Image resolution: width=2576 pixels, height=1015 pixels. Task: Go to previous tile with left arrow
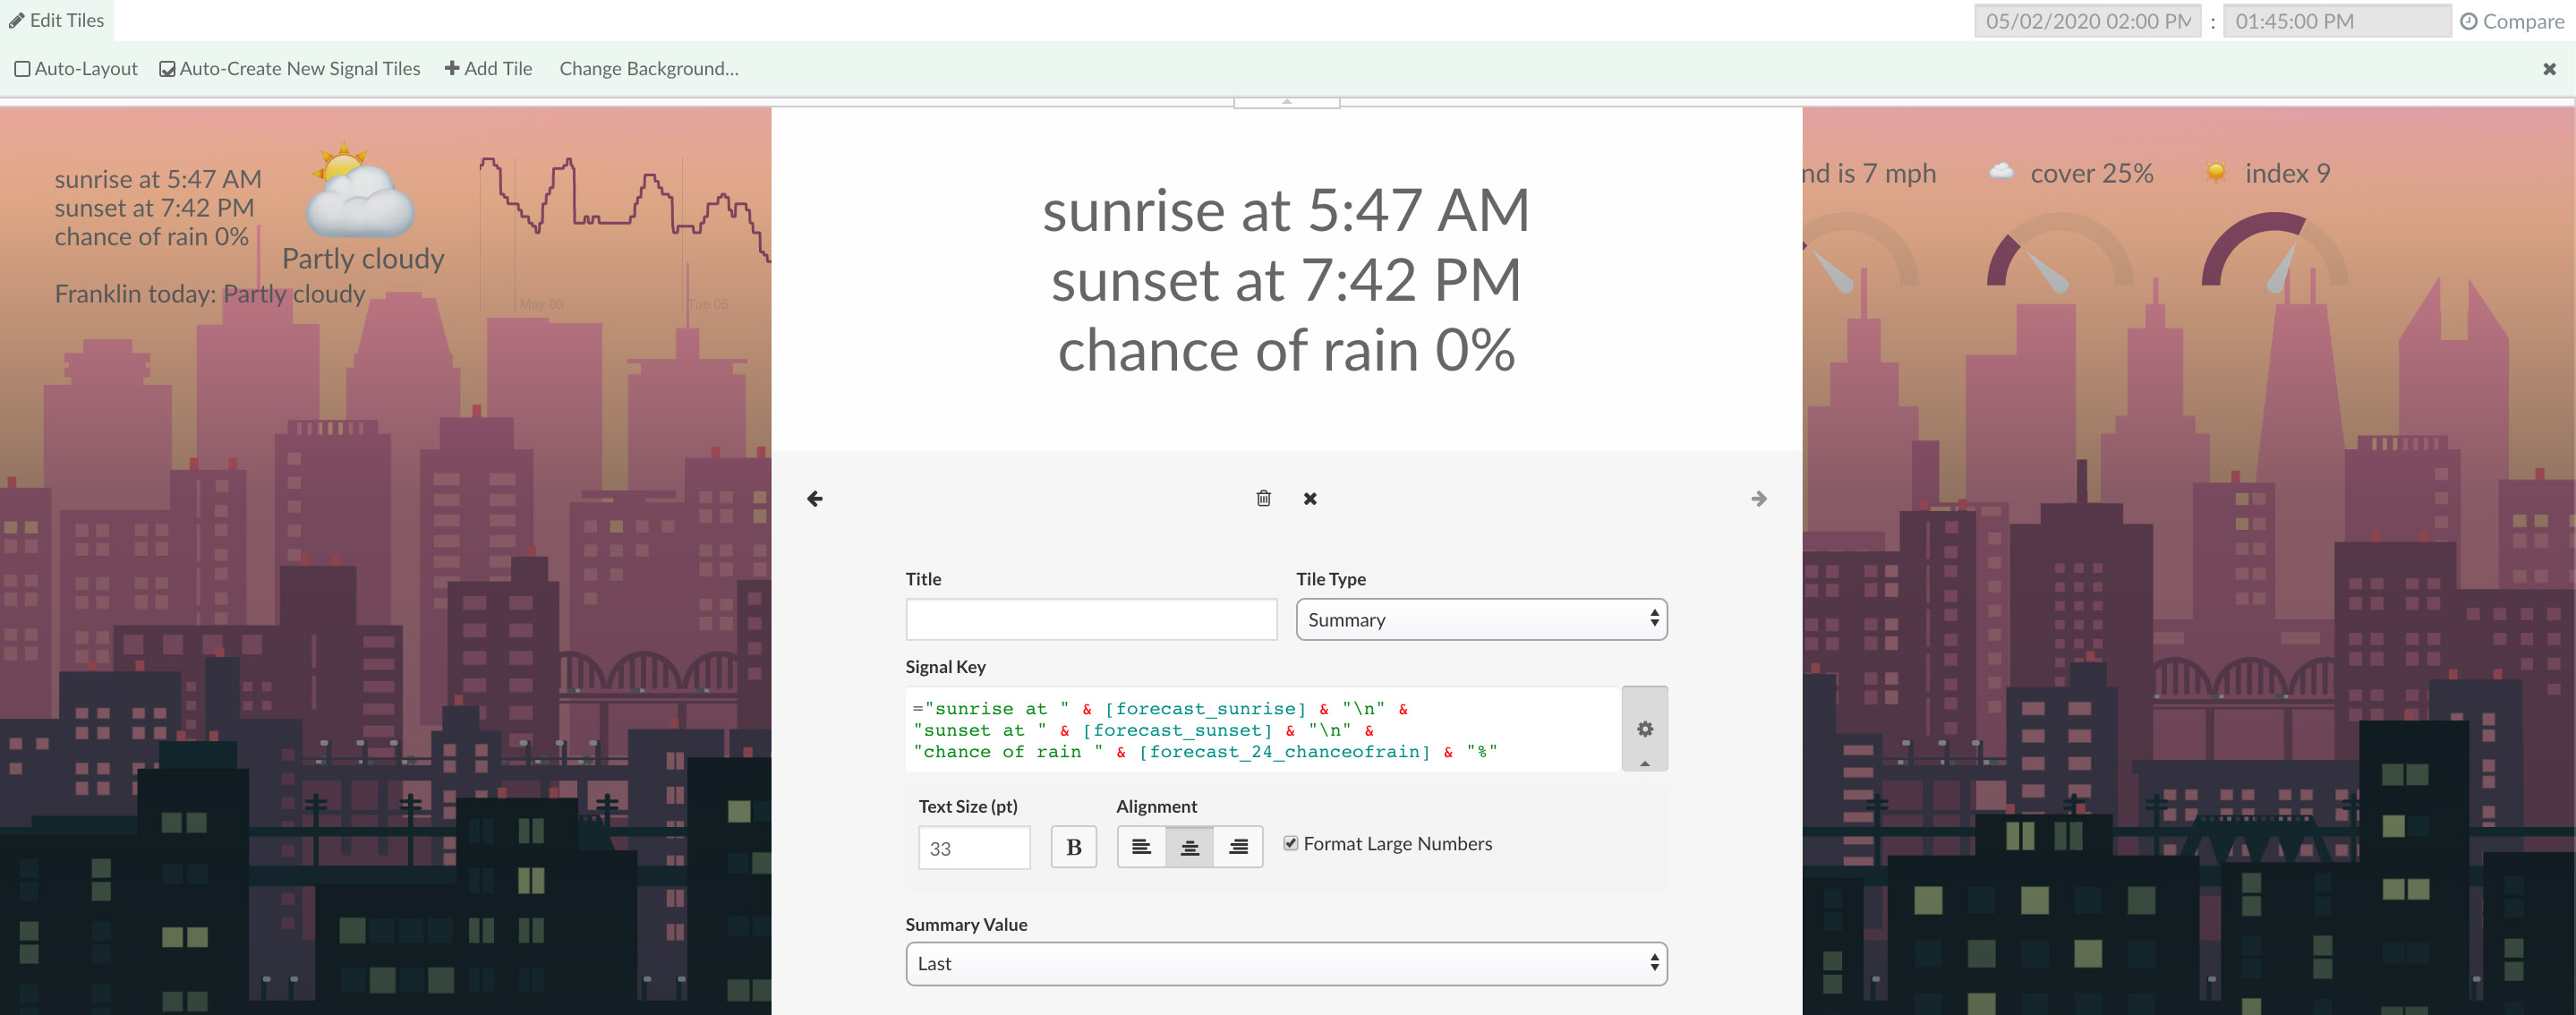point(815,498)
